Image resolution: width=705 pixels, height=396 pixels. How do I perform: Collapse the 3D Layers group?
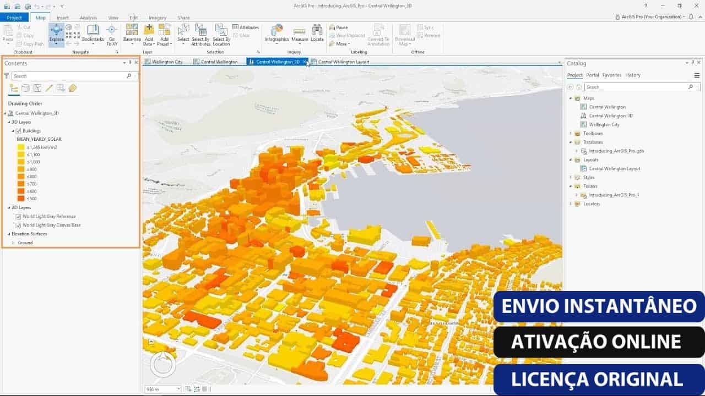pos(9,122)
